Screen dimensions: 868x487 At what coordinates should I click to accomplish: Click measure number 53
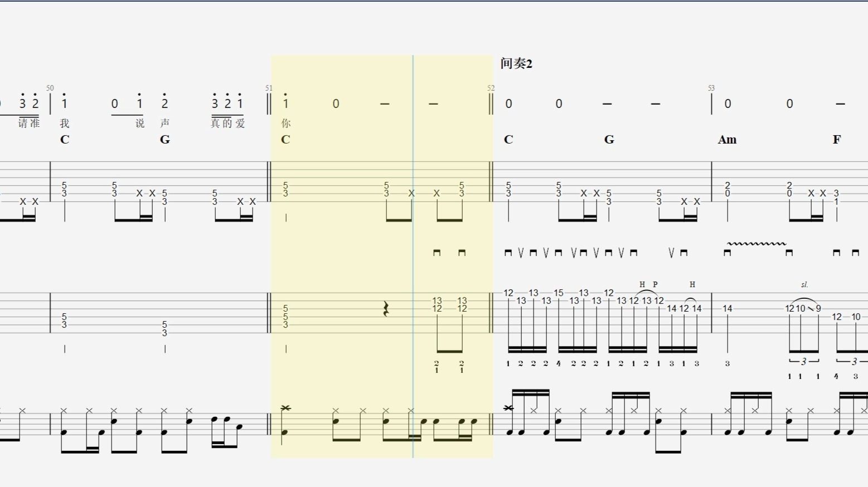(x=711, y=88)
